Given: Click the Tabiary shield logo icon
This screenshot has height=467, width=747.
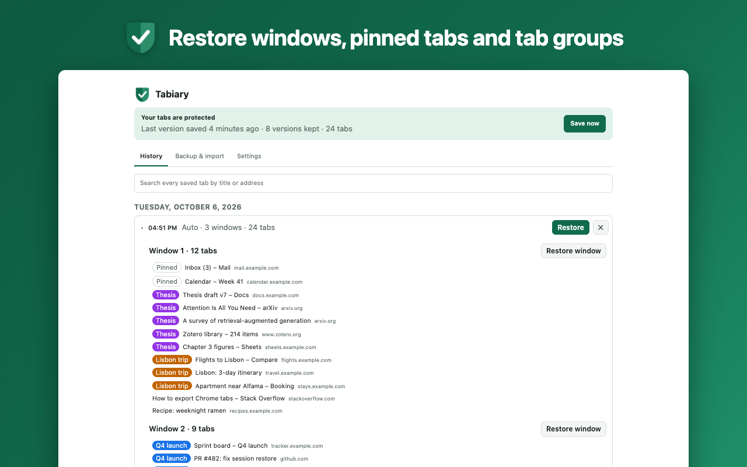Looking at the screenshot, I should pyautogui.click(x=142, y=95).
